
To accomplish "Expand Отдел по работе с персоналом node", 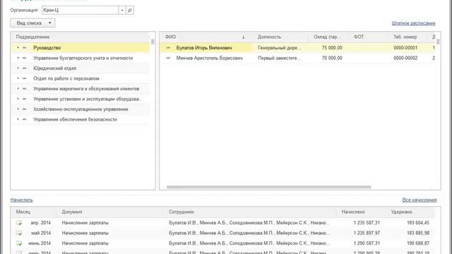I will click(18, 78).
